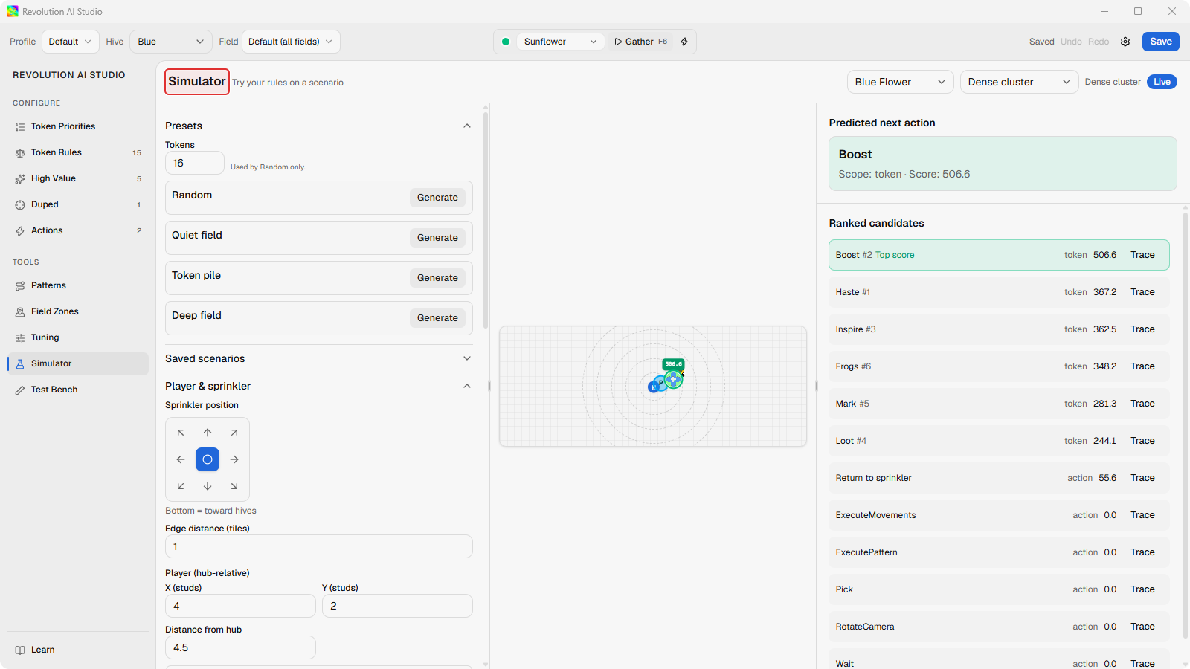Open the Hive Blue dropdown
Screen dimensions: 1190x669
171,42
